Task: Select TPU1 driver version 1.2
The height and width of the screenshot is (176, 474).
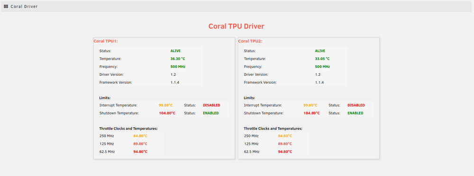Action: tap(173, 75)
